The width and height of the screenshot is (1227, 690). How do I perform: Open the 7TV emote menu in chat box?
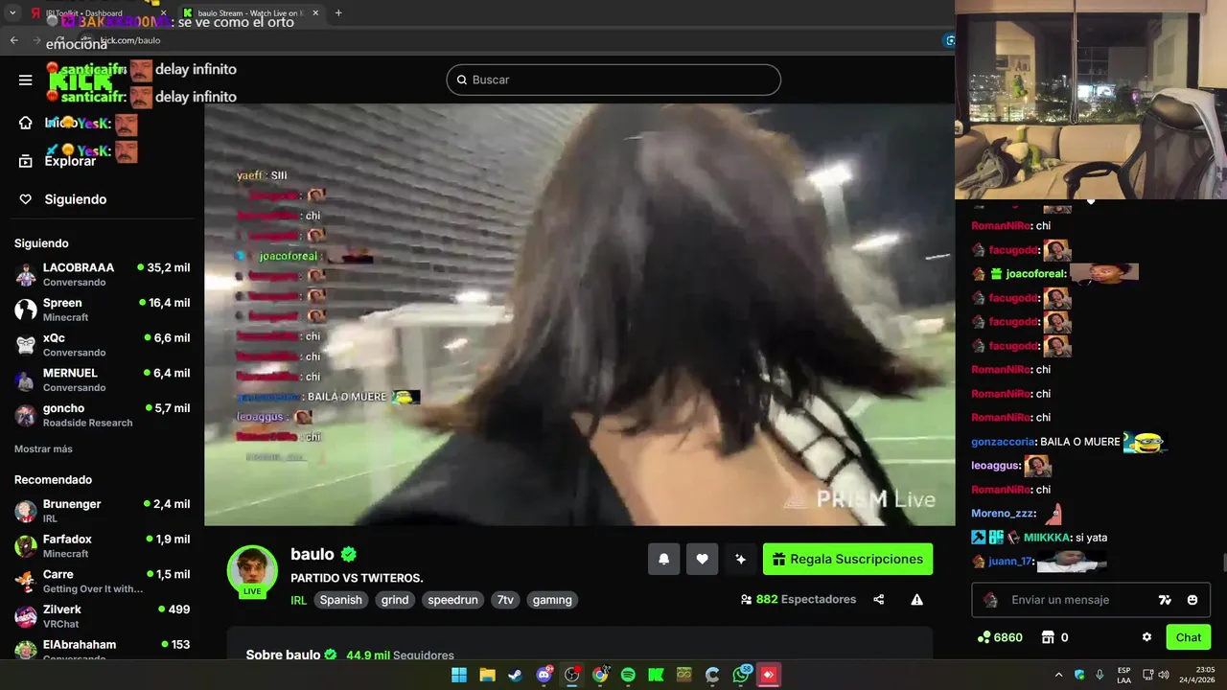[1165, 600]
